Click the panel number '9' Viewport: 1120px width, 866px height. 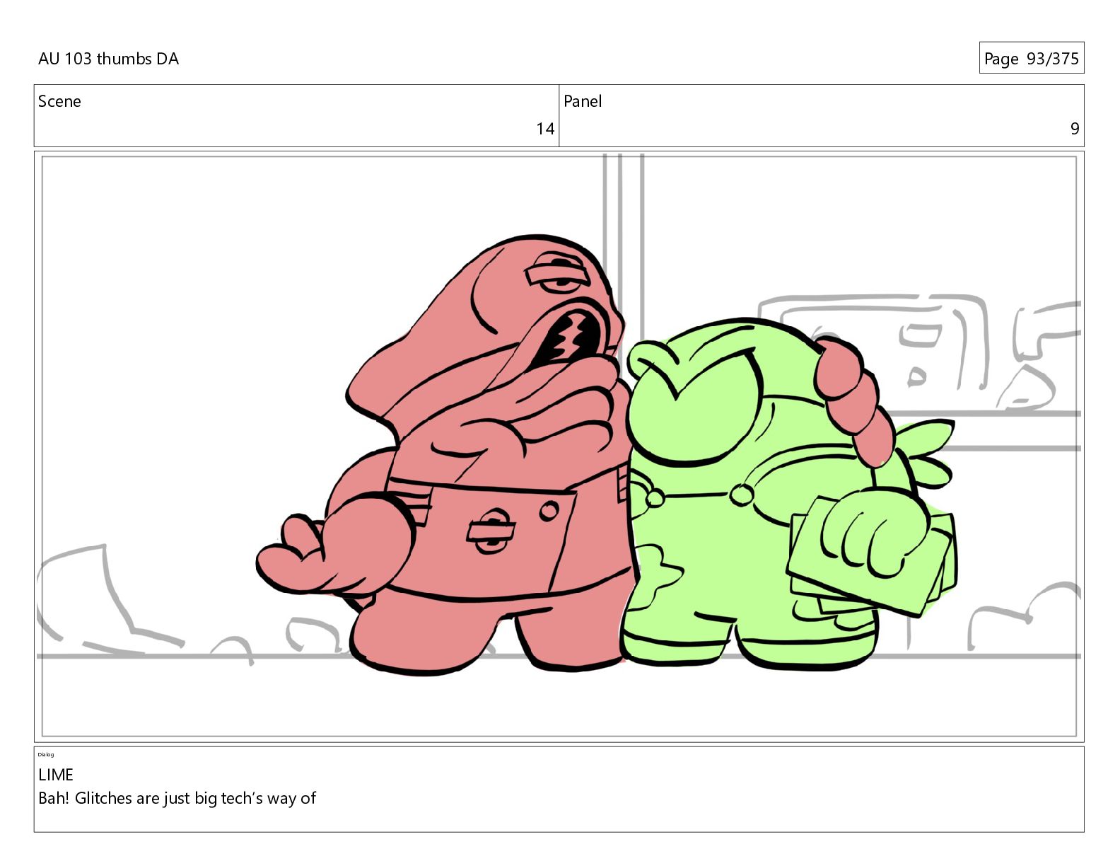(1075, 129)
